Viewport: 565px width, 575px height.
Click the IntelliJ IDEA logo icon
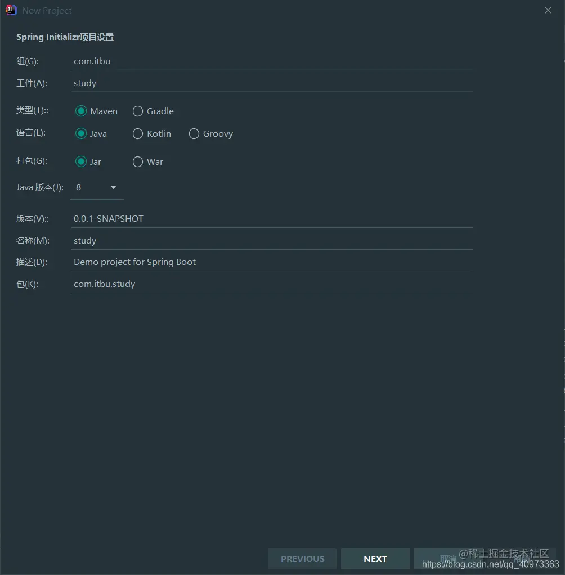(x=11, y=10)
